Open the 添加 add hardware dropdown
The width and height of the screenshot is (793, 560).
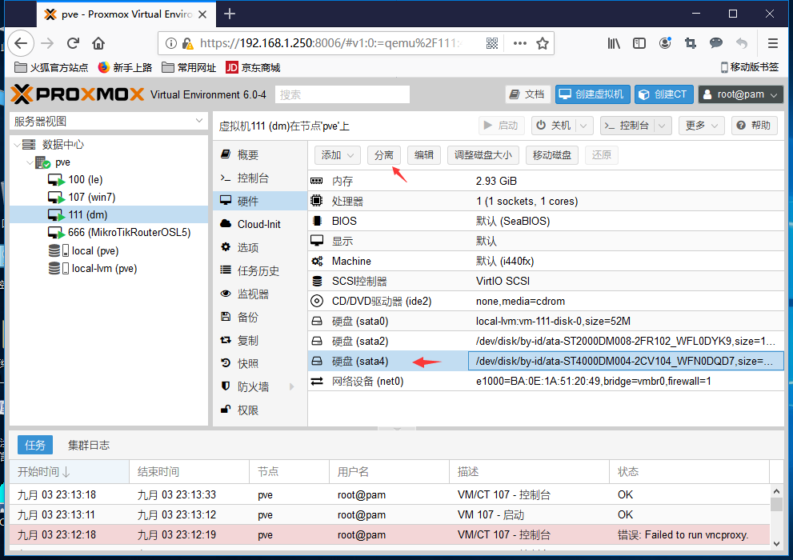tap(338, 155)
